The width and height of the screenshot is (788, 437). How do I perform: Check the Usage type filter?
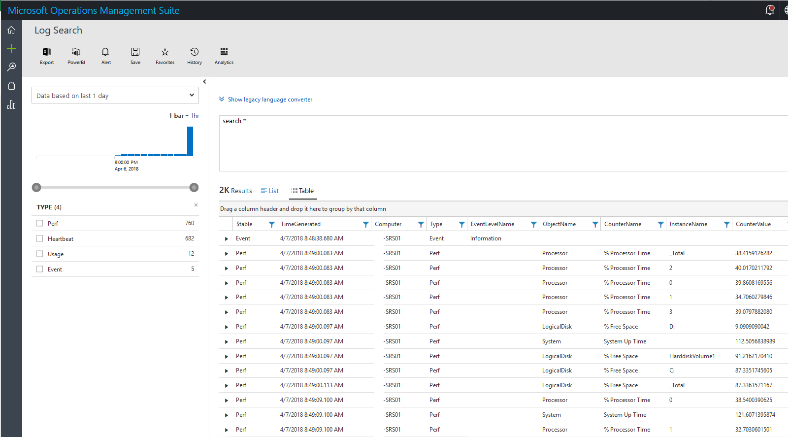(40, 254)
